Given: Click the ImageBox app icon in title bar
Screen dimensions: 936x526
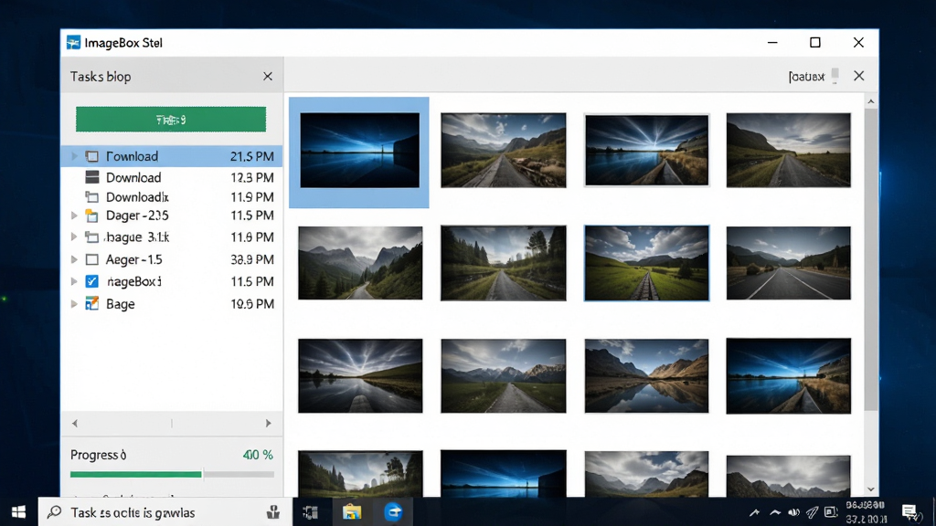Looking at the screenshot, I should pos(73,42).
